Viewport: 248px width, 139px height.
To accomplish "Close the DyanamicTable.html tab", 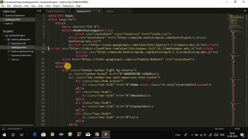I will [69, 11].
